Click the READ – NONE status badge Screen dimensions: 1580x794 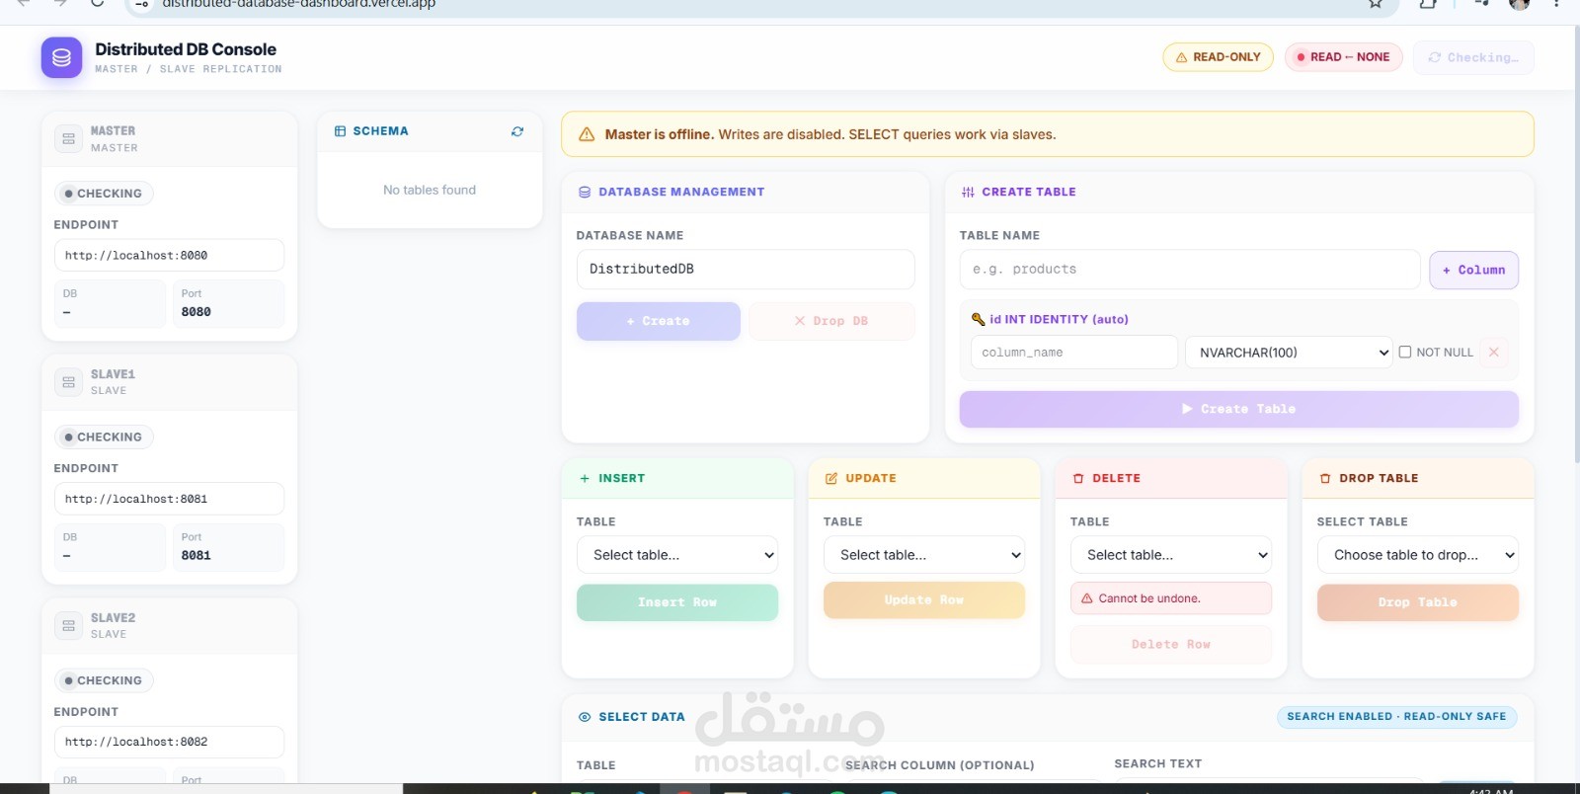[x=1343, y=57]
